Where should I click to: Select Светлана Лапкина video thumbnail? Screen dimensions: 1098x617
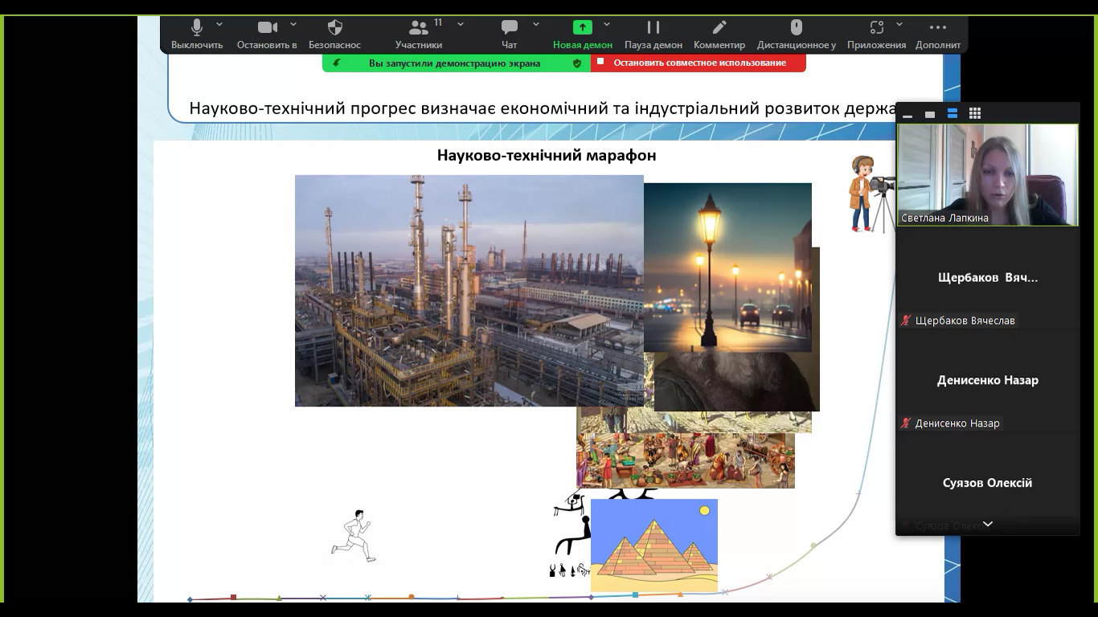click(x=987, y=175)
